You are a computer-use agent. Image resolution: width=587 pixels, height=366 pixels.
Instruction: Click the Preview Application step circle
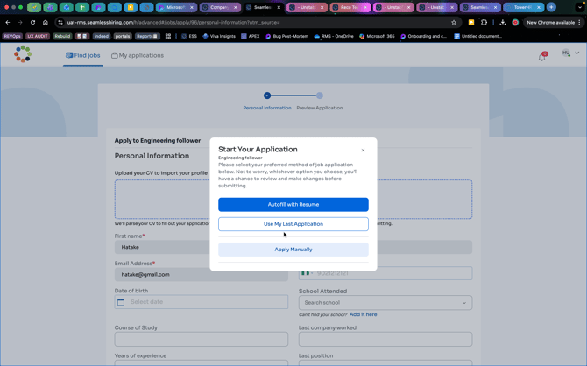click(x=320, y=95)
